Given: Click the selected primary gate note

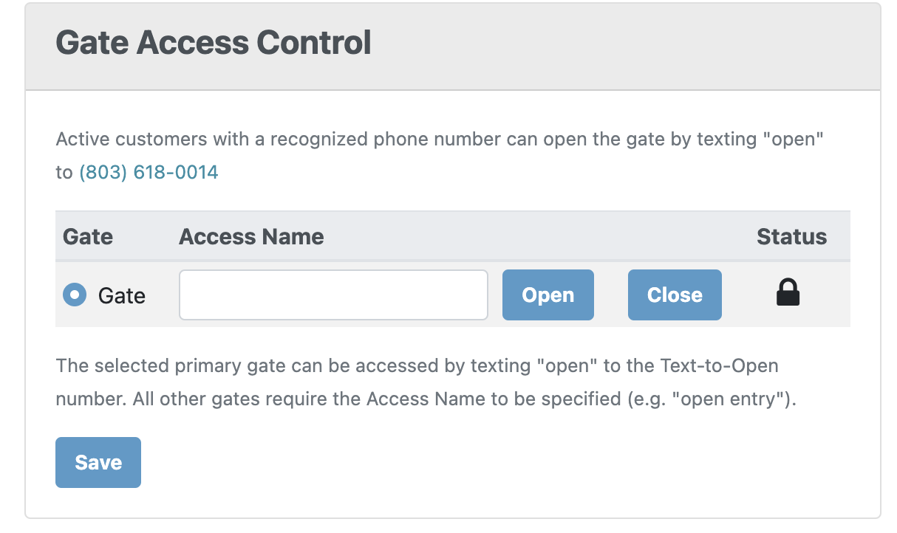Looking at the screenshot, I should (x=426, y=382).
